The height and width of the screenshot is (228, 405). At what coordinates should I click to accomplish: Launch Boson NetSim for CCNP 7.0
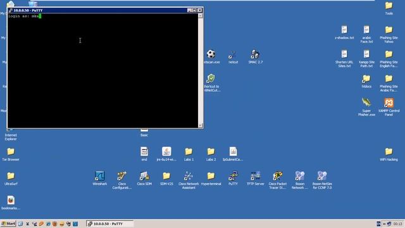(x=322, y=180)
